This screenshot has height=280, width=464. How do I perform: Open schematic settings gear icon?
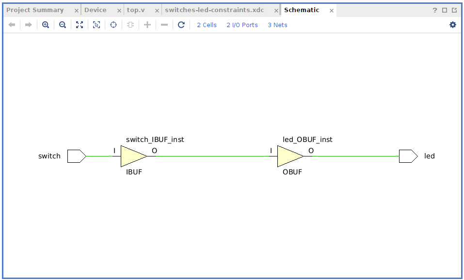point(453,25)
